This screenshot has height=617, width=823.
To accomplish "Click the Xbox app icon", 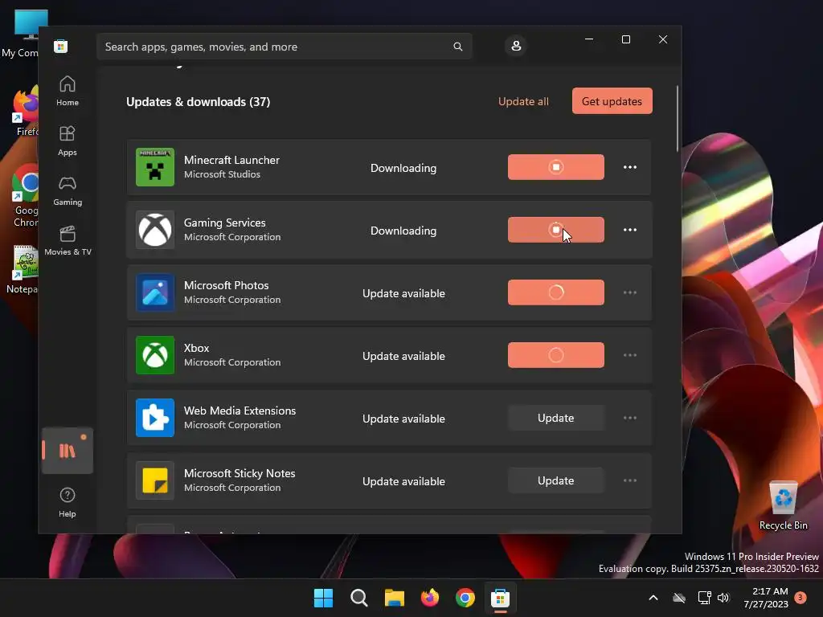I will coord(155,355).
